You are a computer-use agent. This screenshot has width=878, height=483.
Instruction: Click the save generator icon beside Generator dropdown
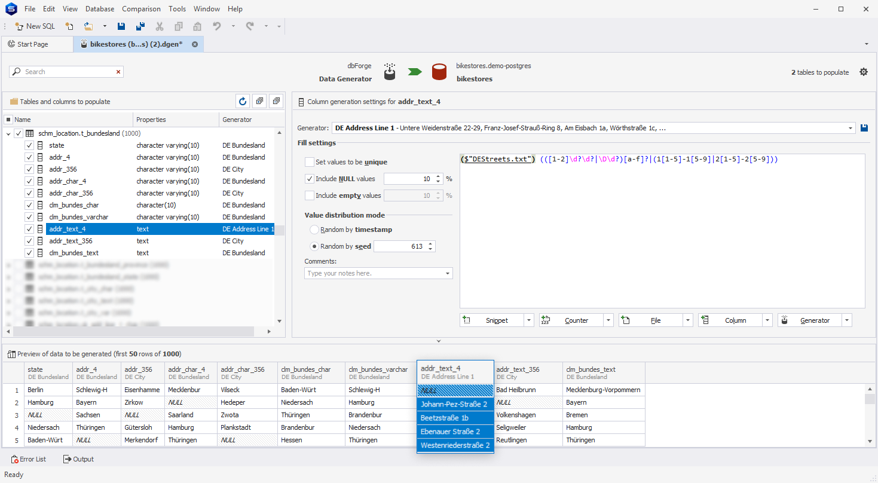(864, 128)
